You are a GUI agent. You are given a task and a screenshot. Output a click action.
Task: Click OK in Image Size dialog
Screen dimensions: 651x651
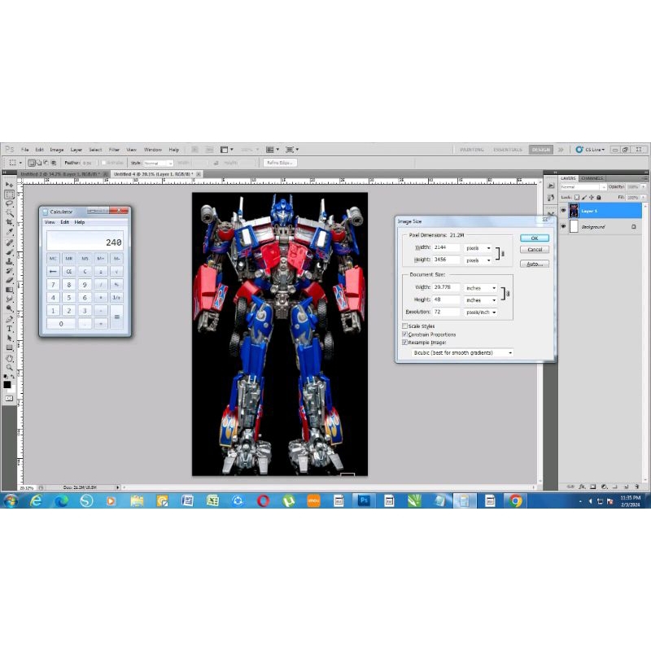pos(534,238)
